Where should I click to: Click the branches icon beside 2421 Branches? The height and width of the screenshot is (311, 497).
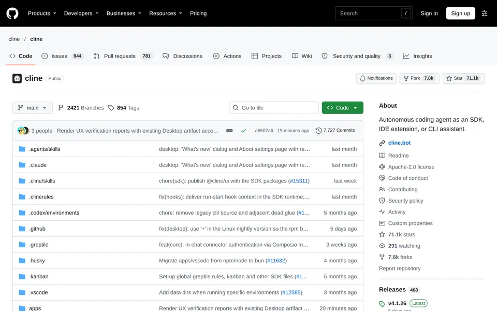point(61,108)
